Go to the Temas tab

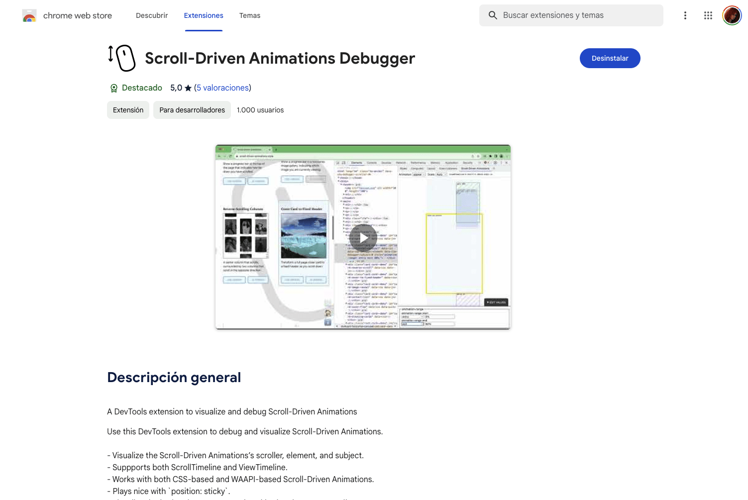point(250,15)
